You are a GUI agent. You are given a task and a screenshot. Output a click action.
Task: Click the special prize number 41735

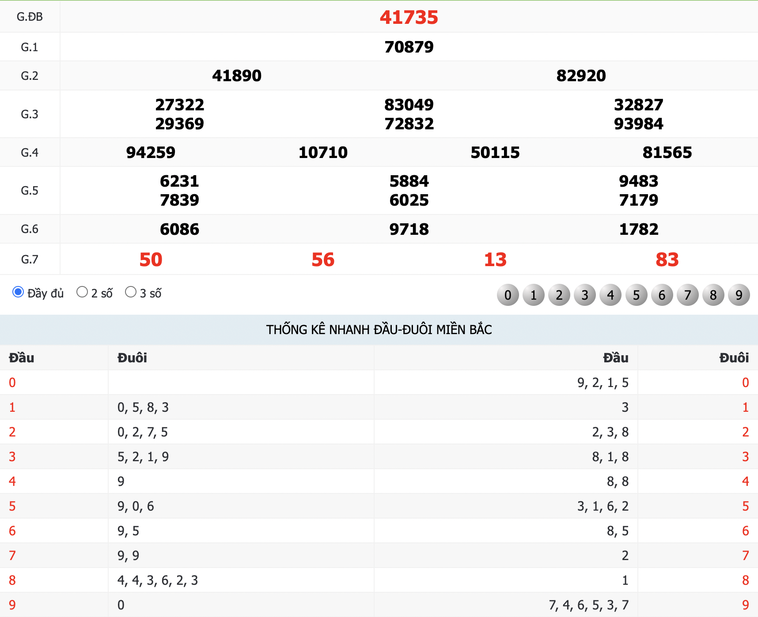tap(409, 18)
